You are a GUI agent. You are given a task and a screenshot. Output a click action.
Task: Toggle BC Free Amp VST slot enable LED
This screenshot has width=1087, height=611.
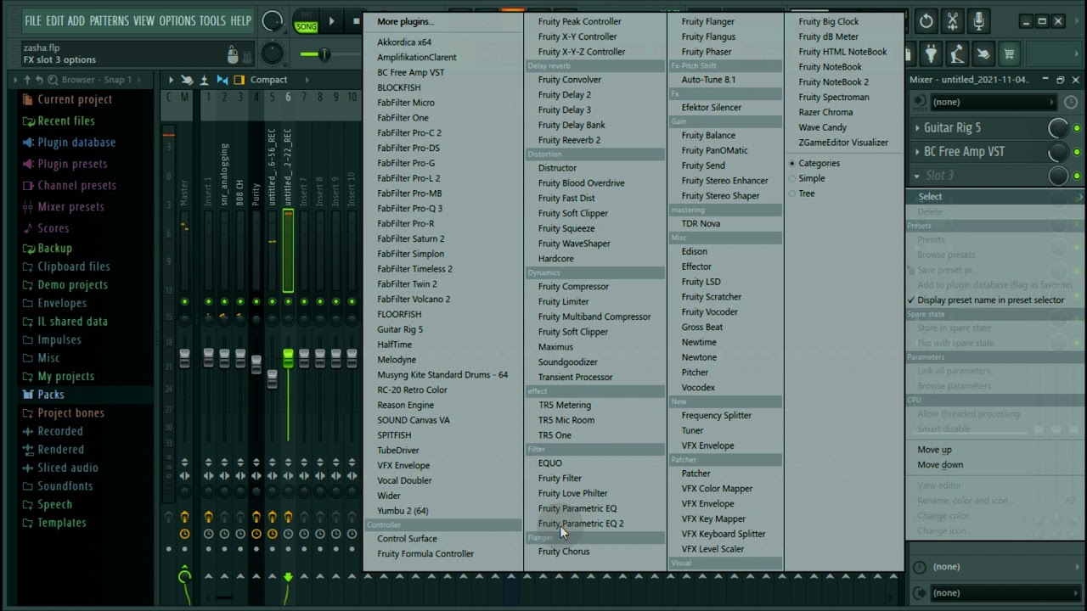[x=1077, y=152]
